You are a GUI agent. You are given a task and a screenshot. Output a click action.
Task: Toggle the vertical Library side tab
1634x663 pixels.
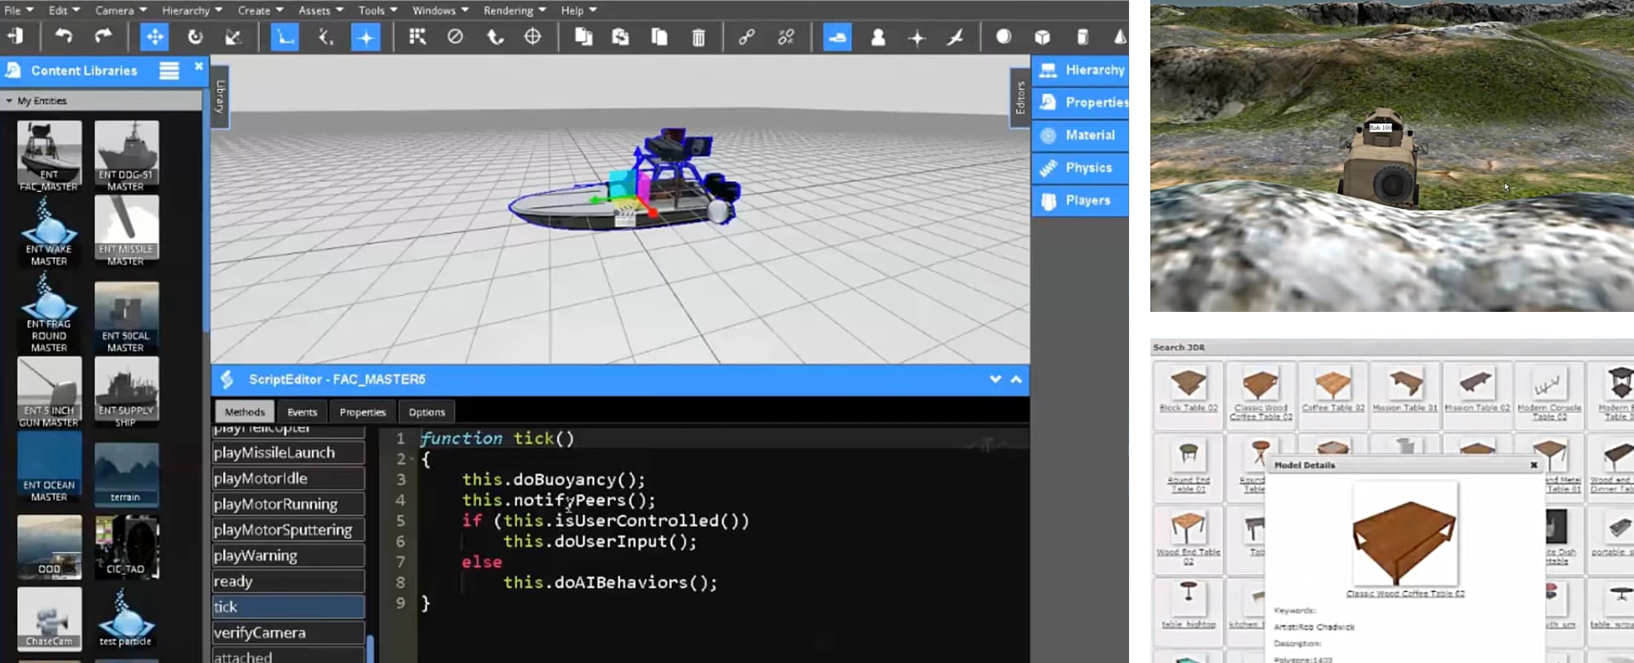coord(220,96)
